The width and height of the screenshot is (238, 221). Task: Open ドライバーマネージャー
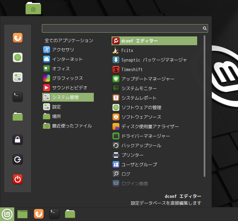[x=154, y=136]
